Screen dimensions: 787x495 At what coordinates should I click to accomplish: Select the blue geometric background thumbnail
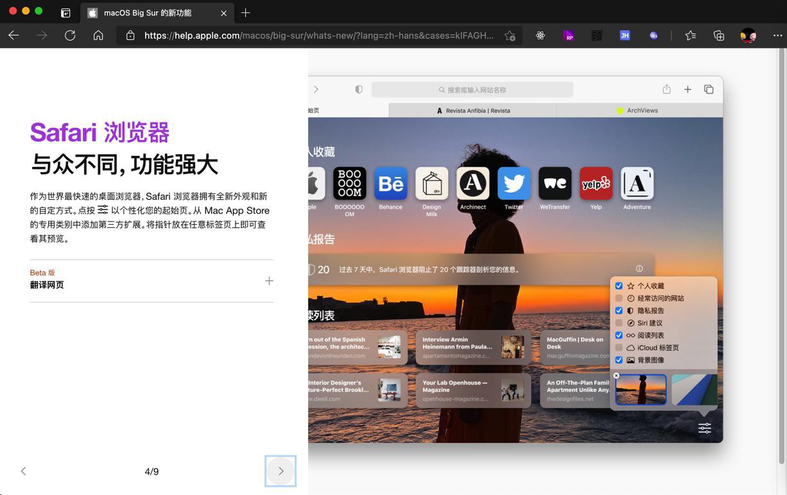tap(694, 389)
